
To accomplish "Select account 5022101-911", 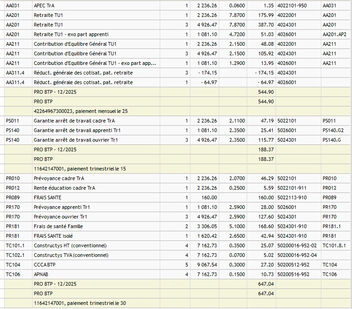I will click(x=292, y=188).
